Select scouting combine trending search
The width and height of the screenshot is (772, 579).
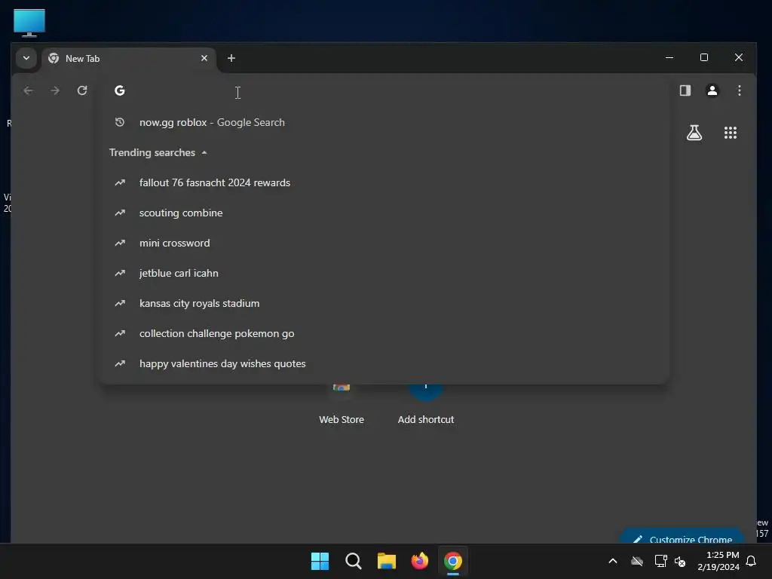[384, 213]
